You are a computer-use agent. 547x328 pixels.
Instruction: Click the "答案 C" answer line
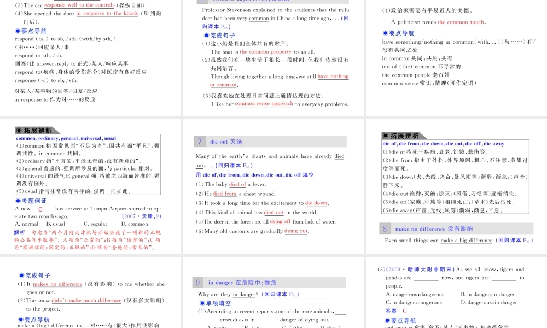click(396, 311)
